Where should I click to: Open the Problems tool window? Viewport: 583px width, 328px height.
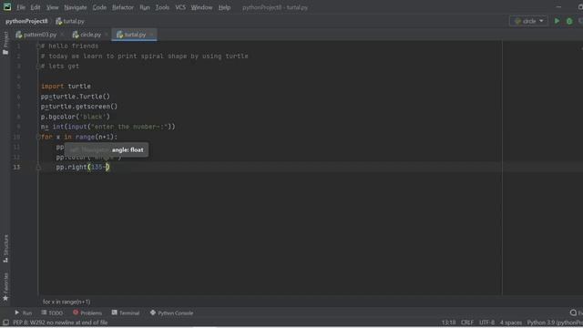click(x=87, y=313)
